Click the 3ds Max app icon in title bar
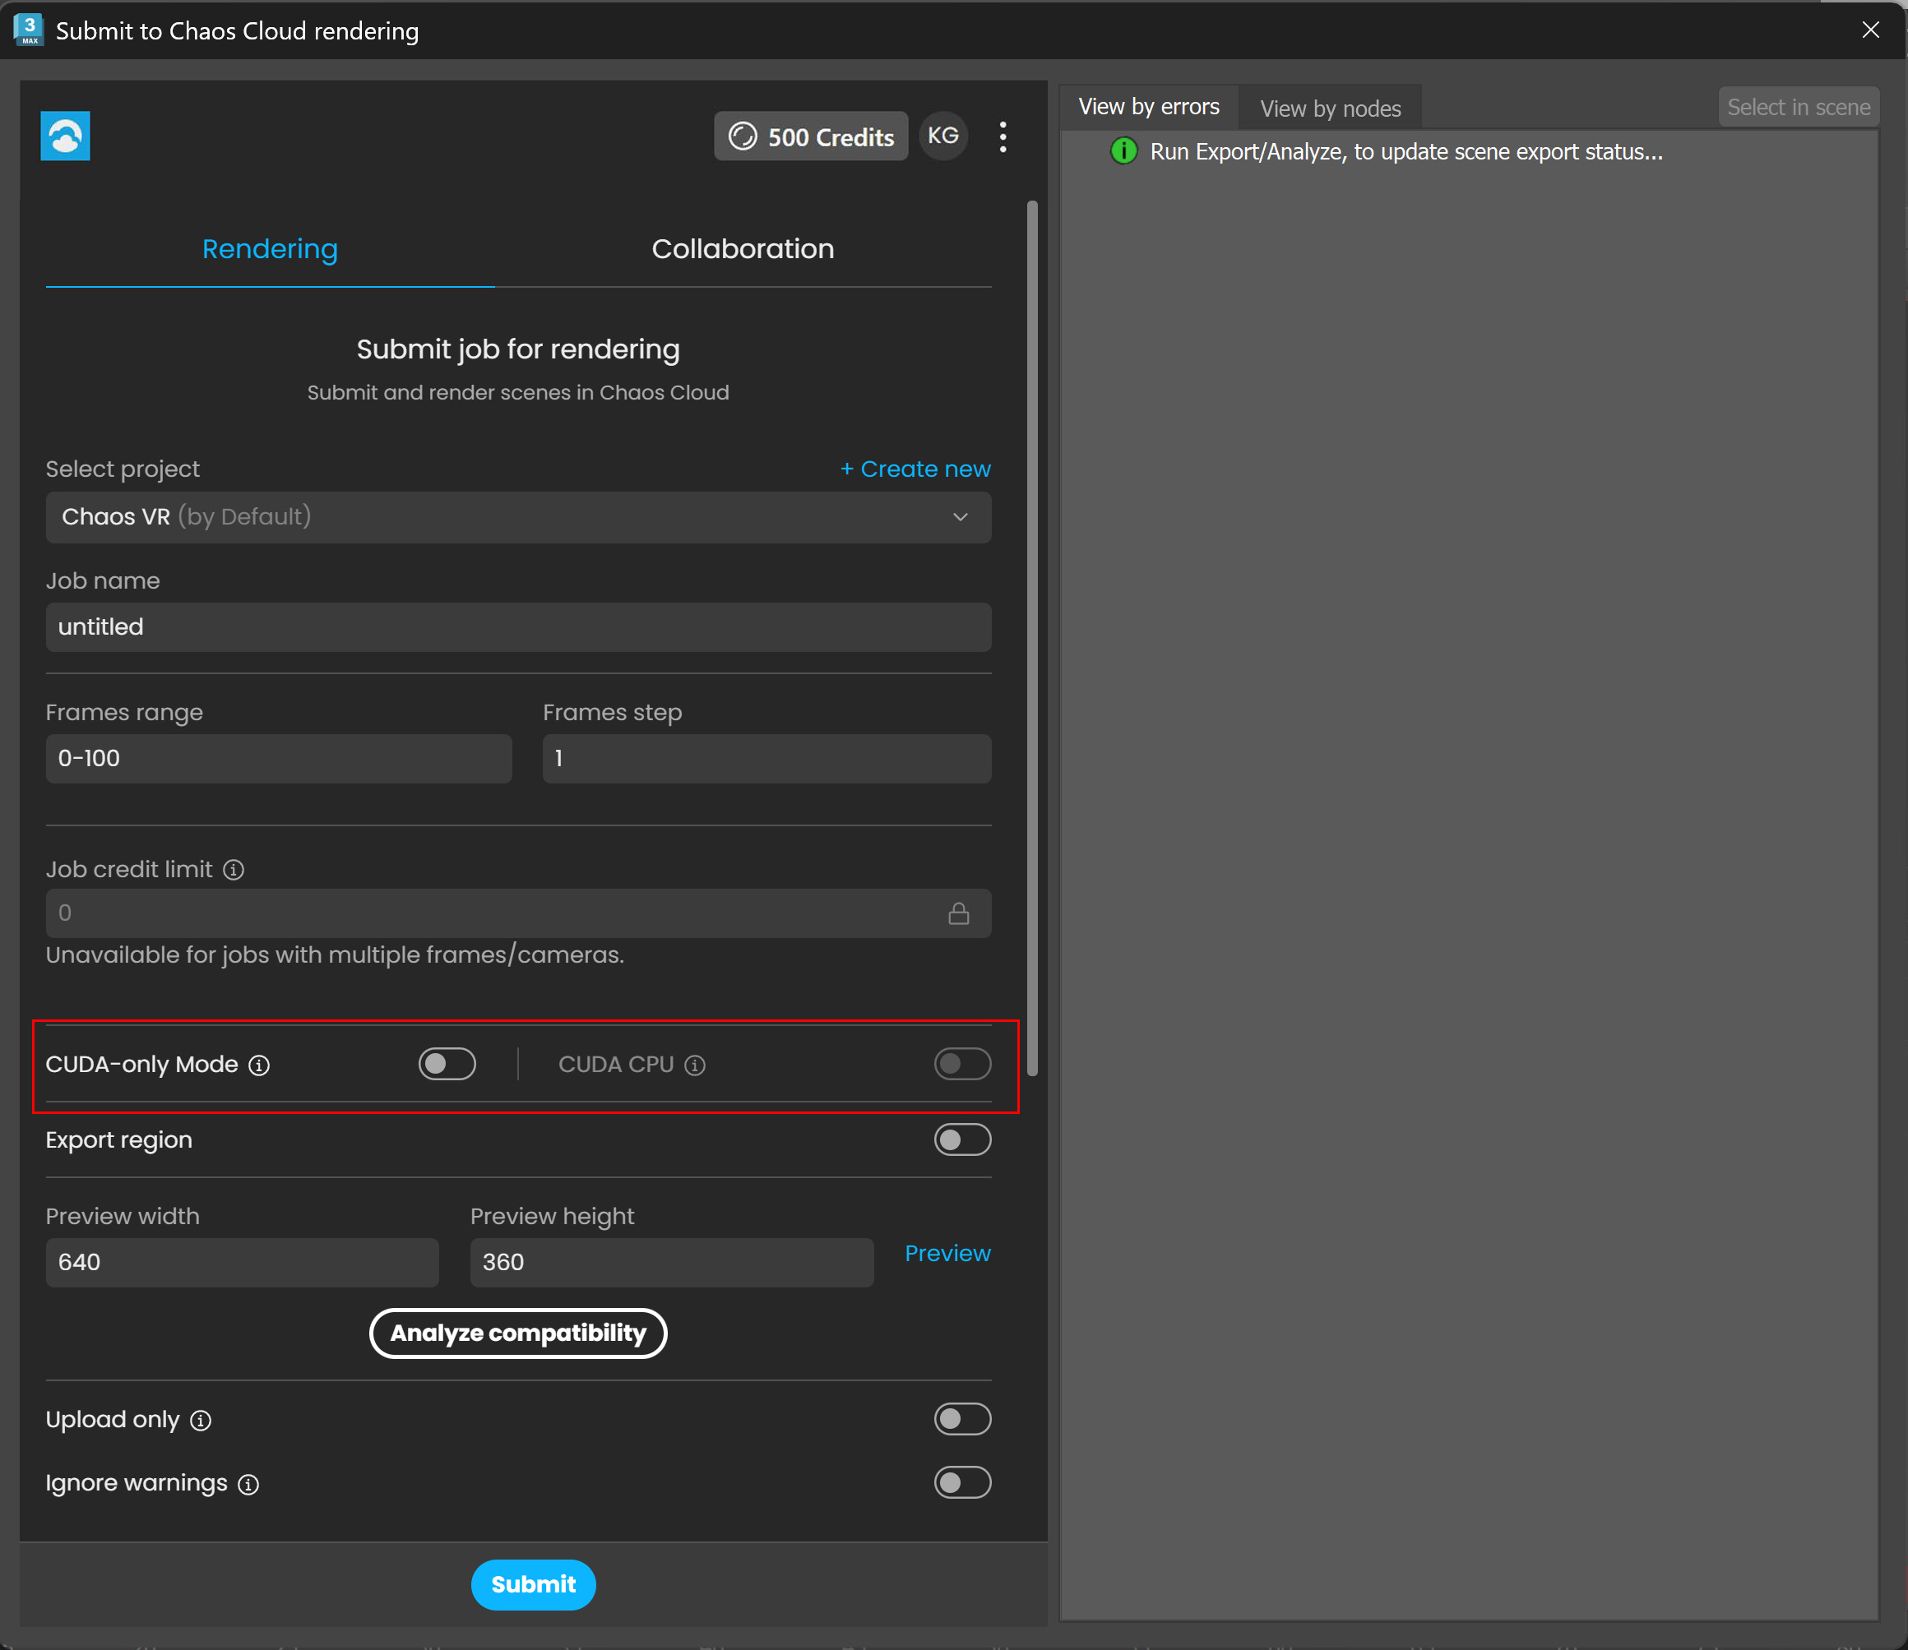The width and height of the screenshot is (1908, 1650). pyautogui.click(x=29, y=30)
